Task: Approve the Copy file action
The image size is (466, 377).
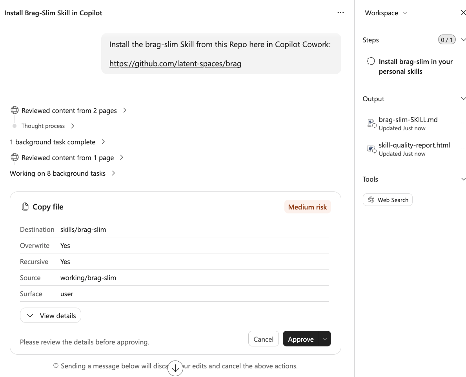Action: [x=301, y=339]
